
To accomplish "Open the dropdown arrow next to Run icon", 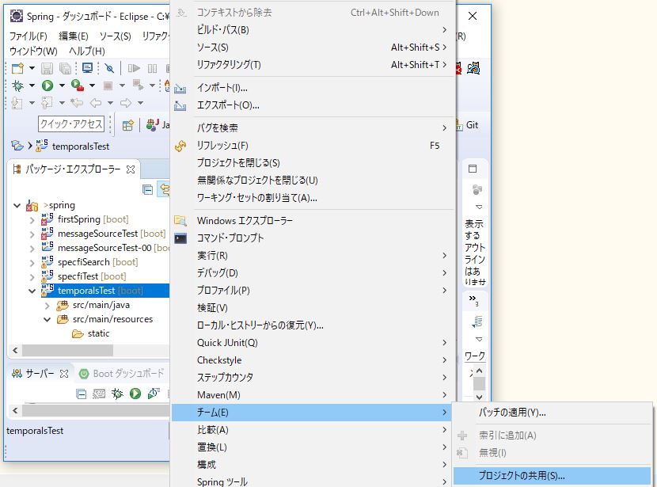I will [62, 86].
